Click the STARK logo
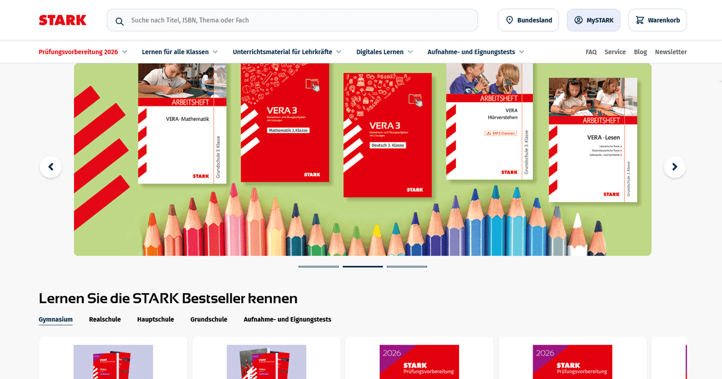 63,20
